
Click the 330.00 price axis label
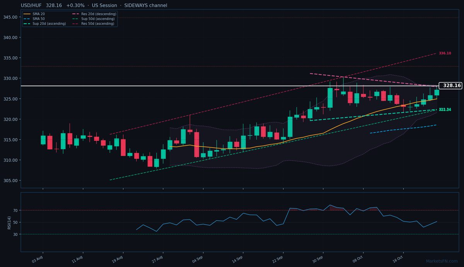pyautogui.click(x=10, y=78)
